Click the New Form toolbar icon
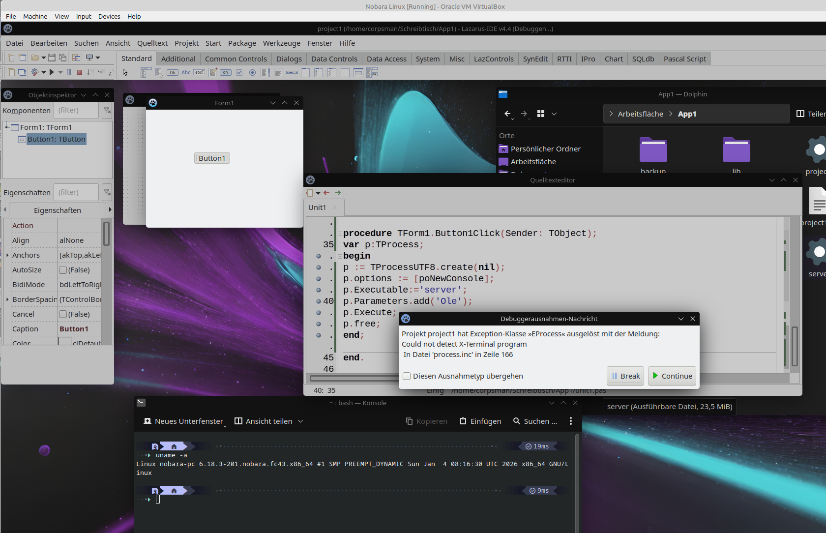The image size is (826, 533). (22, 58)
